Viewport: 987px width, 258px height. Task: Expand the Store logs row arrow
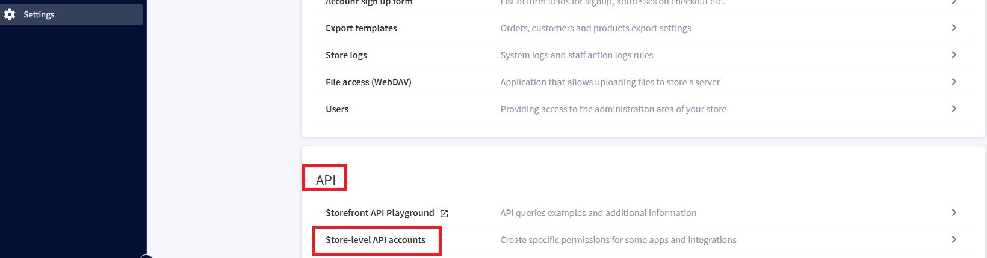[x=954, y=55]
